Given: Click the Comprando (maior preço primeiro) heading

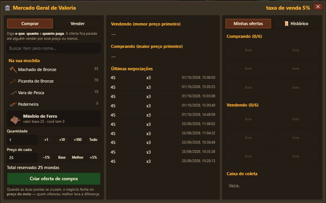Looking at the screenshot, I should click(x=147, y=46).
